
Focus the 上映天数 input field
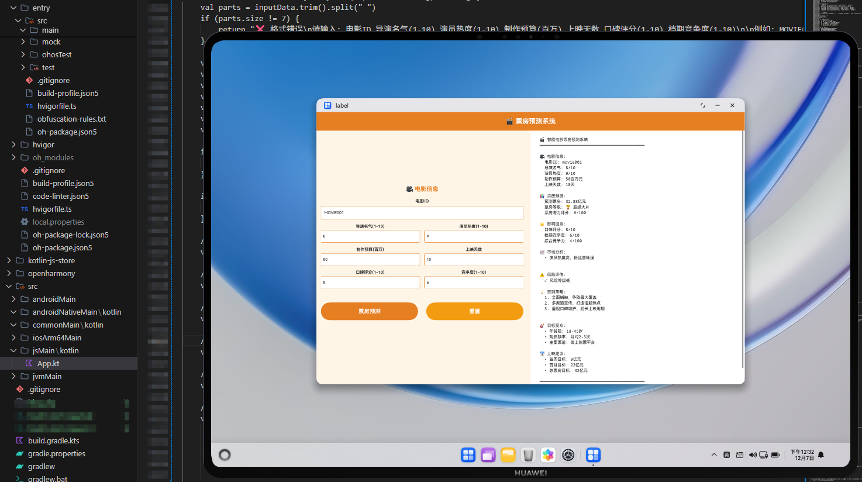(x=474, y=259)
